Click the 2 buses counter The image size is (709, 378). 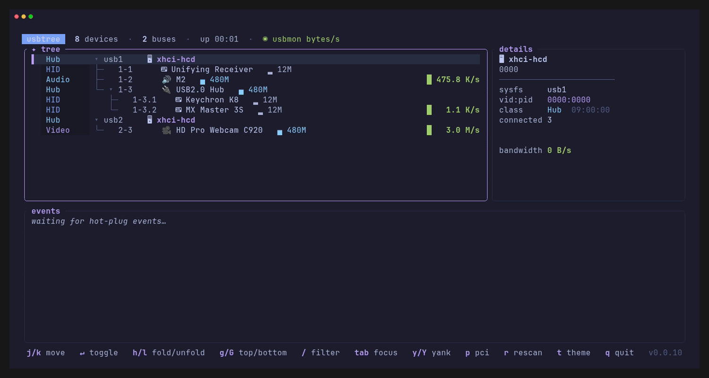(159, 39)
